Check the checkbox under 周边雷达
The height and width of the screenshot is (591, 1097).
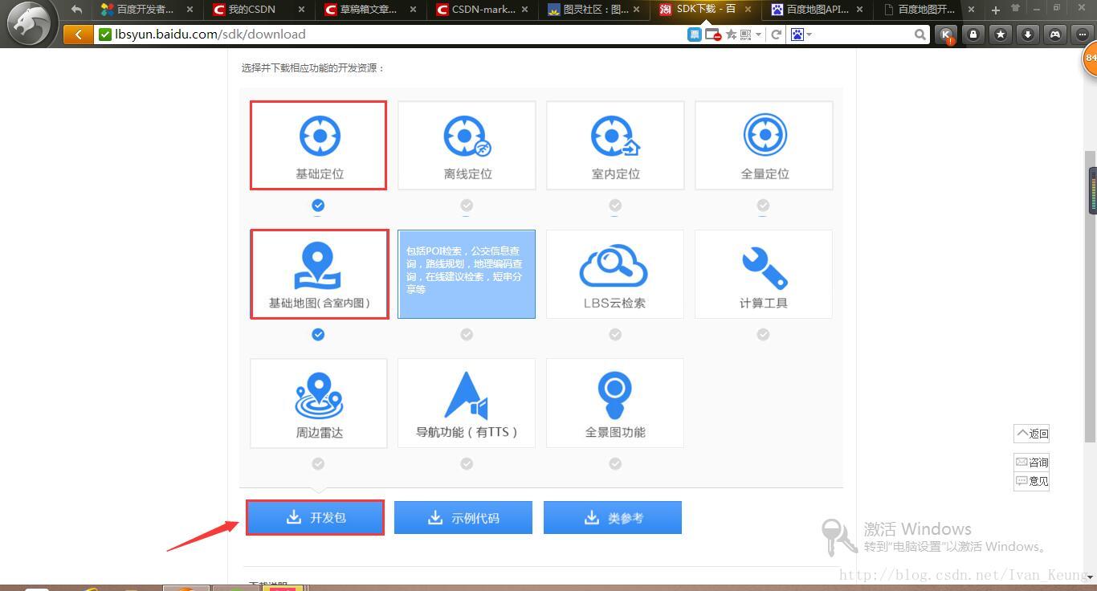(318, 463)
